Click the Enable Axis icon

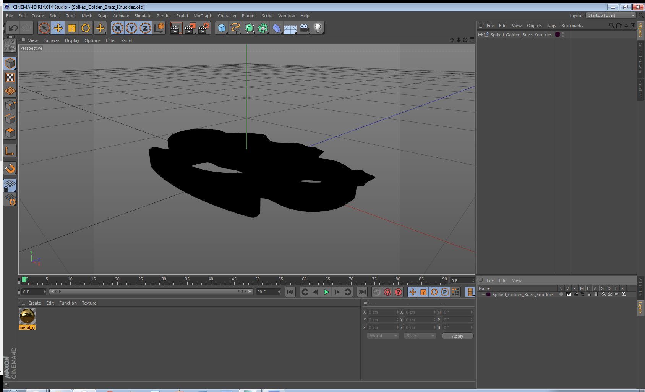point(10,151)
